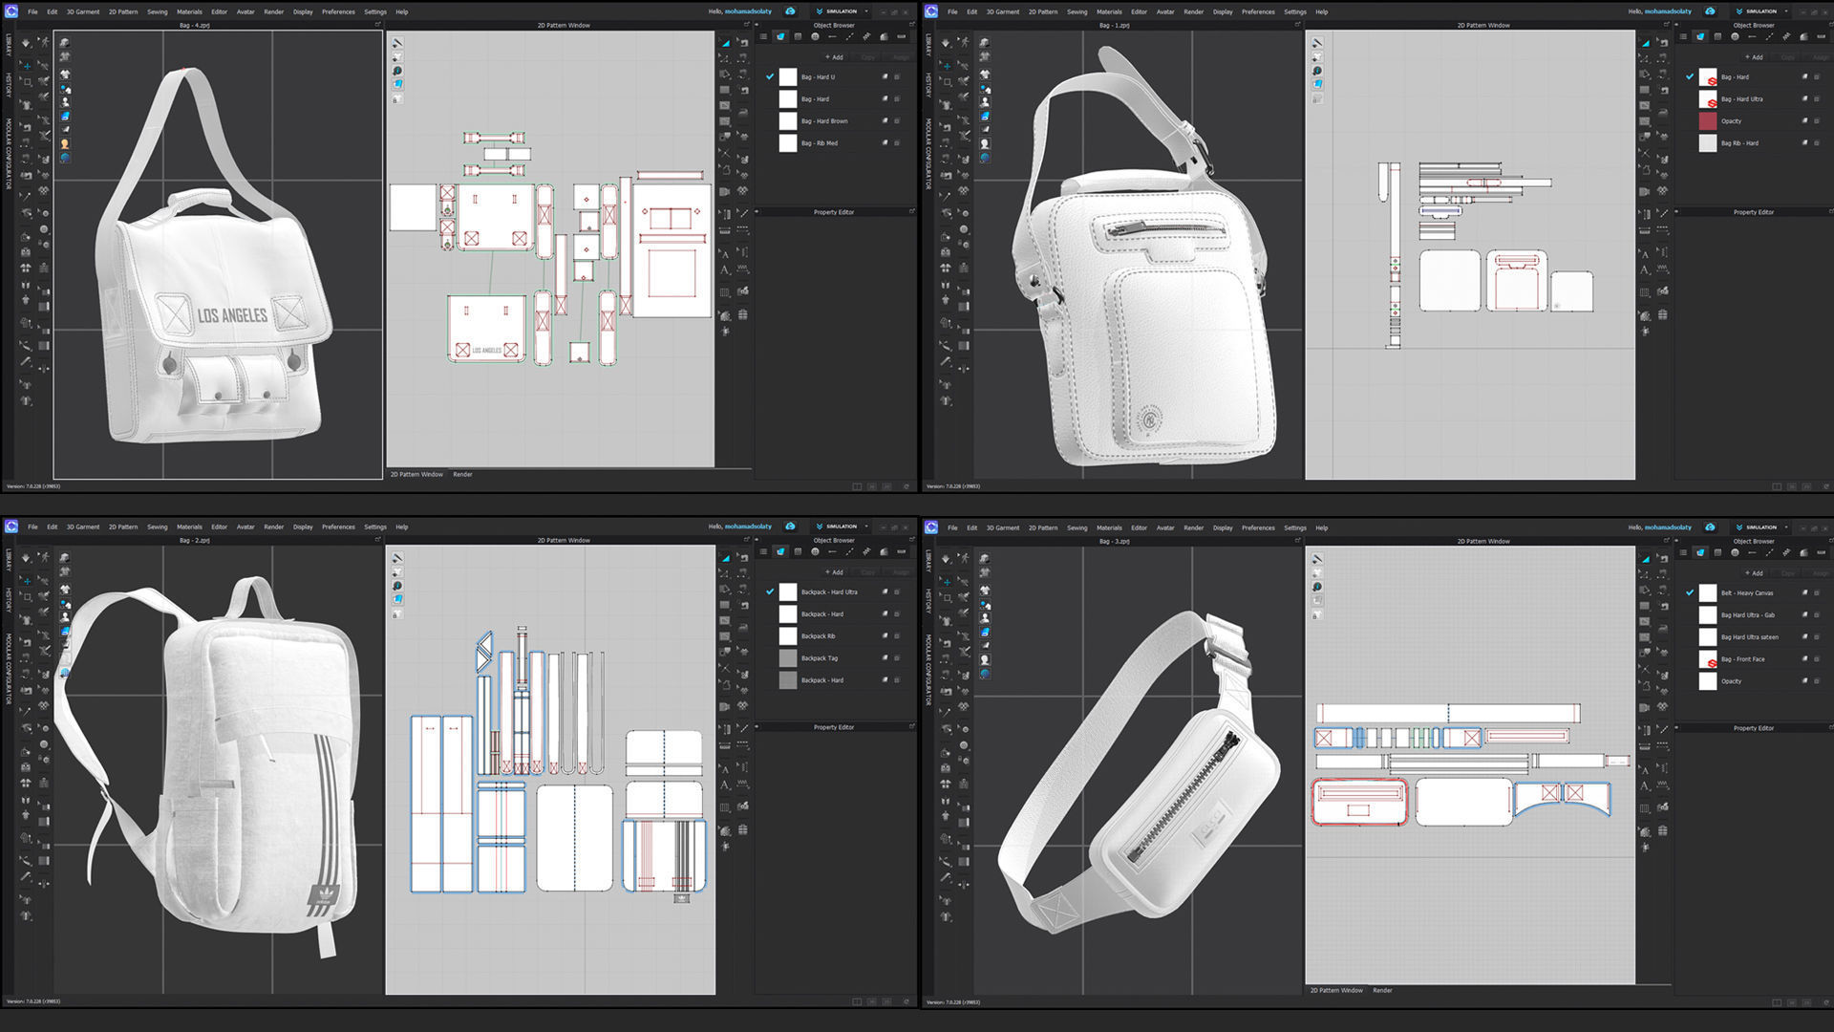Toggle the avatar display icon in Bag - 4 3D view

coord(65,102)
